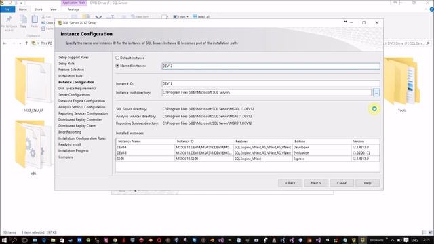Cancel the SQL Server setup

click(x=342, y=183)
